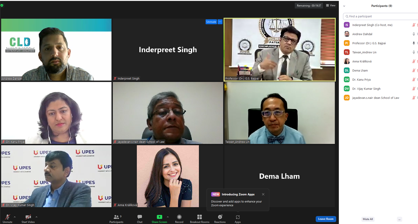The height and width of the screenshot is (224, 418).
Task: Open the Reactions menu
Action: coord(220,218)
